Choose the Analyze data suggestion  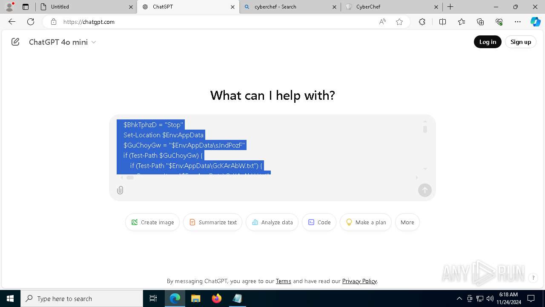coord(272,222)
